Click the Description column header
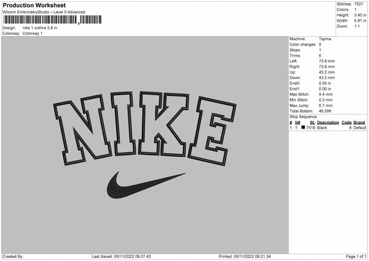Image resolution: width=369 pixels, height=261 pixels. click(328, 122)
